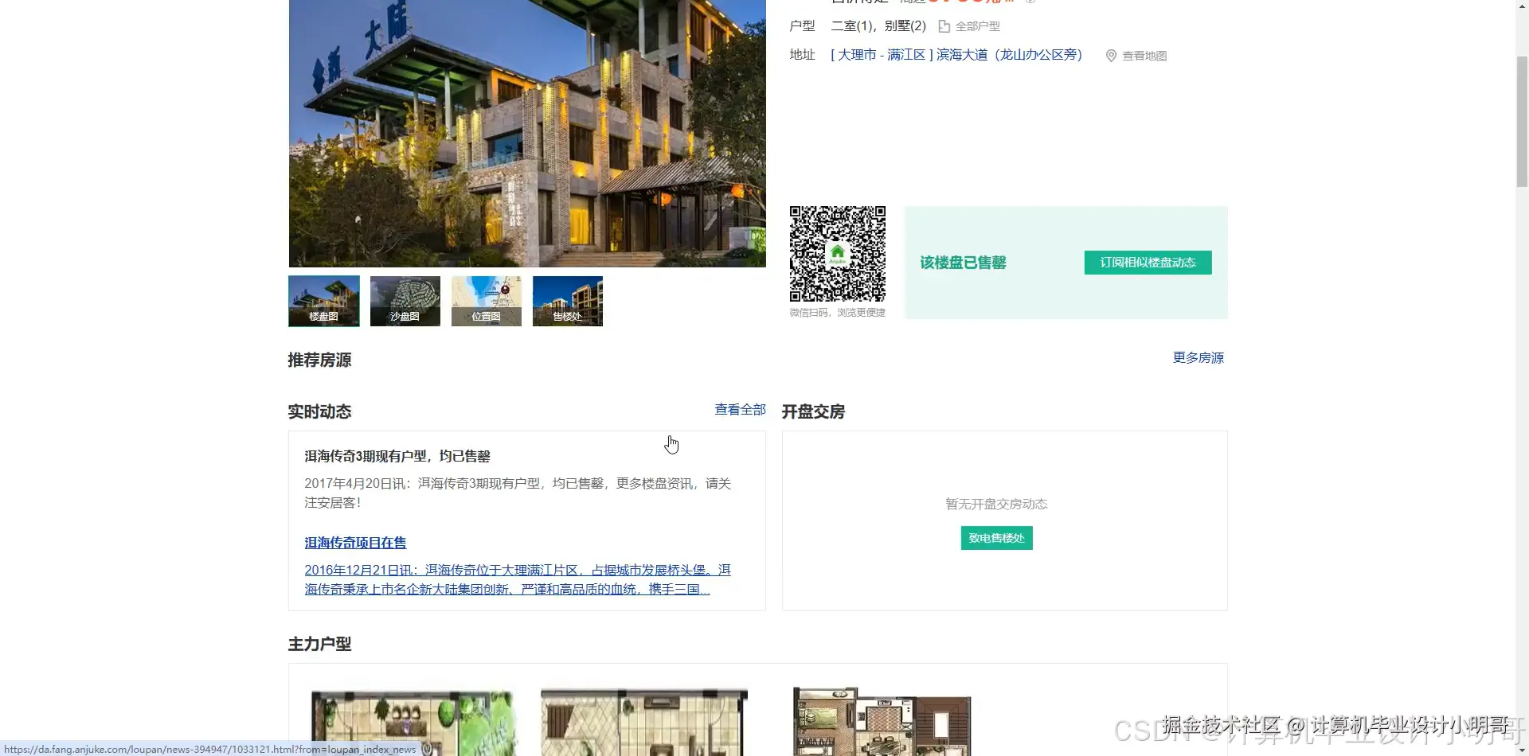Open the 位置图 map thumbnail

point(486,301)
